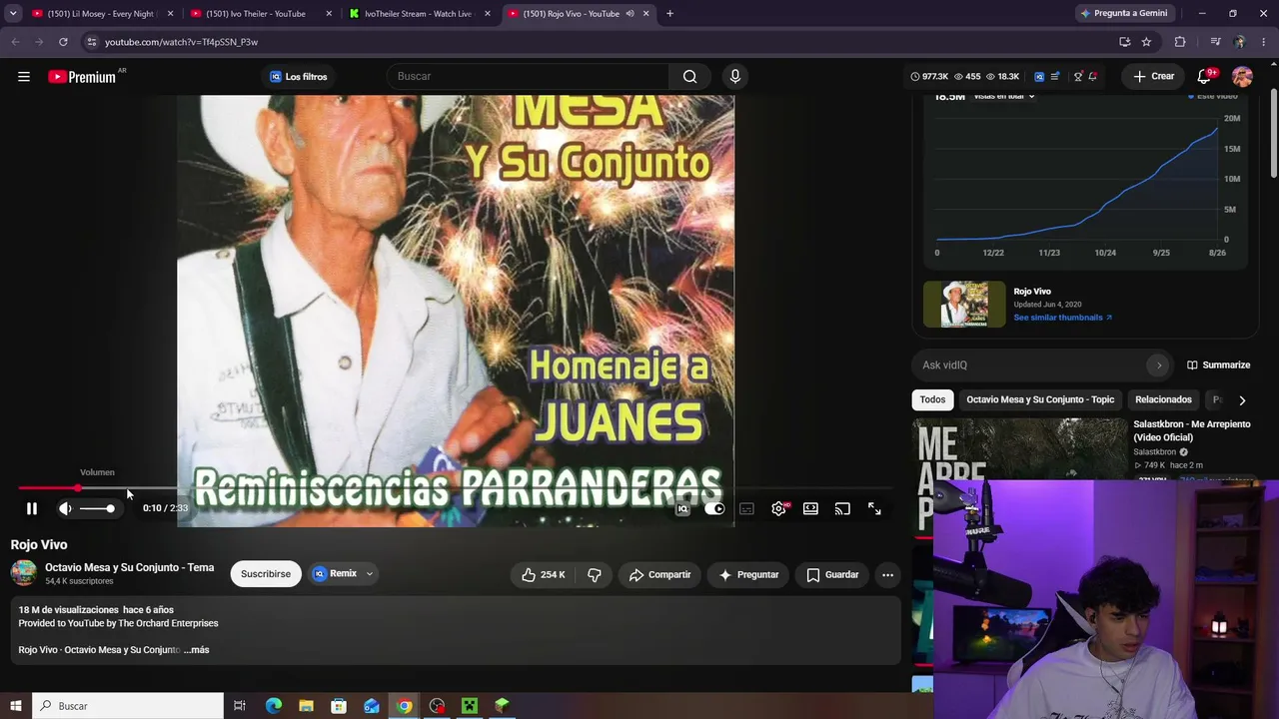Open the Chrome tab search dropdown
The width and height of the screenshot is (1279, 719).
tap(13, 13)
